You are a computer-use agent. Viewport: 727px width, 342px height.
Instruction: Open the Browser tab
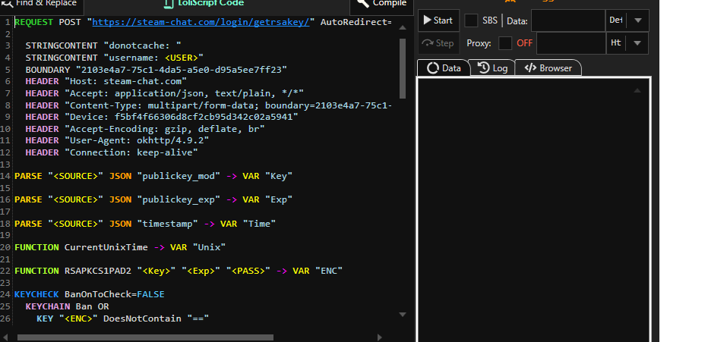point(548,68)
